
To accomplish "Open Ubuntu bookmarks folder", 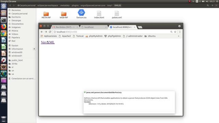I will [x=150, y=36].
